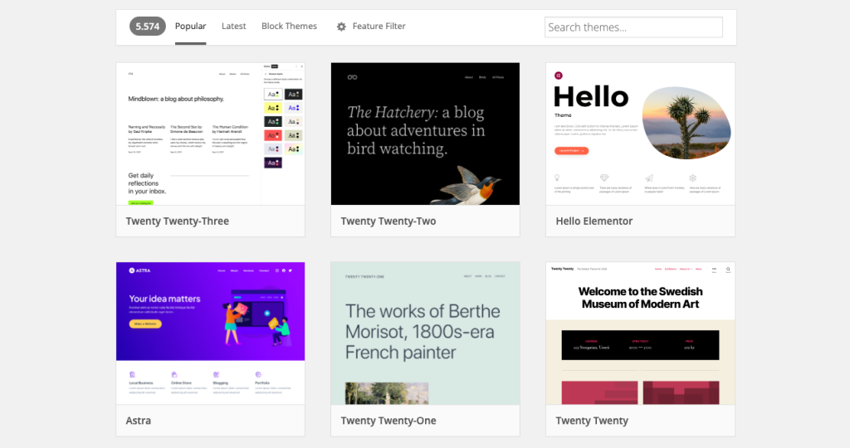850x448 pixels.
Task: Open the Twenty Twenty-Two theme preview thumbnail
Action: click(x=425, y=134)
